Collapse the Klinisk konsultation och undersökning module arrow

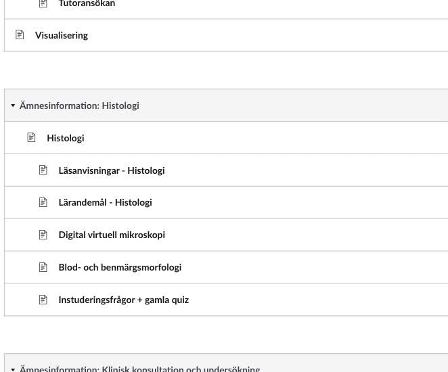13,369
